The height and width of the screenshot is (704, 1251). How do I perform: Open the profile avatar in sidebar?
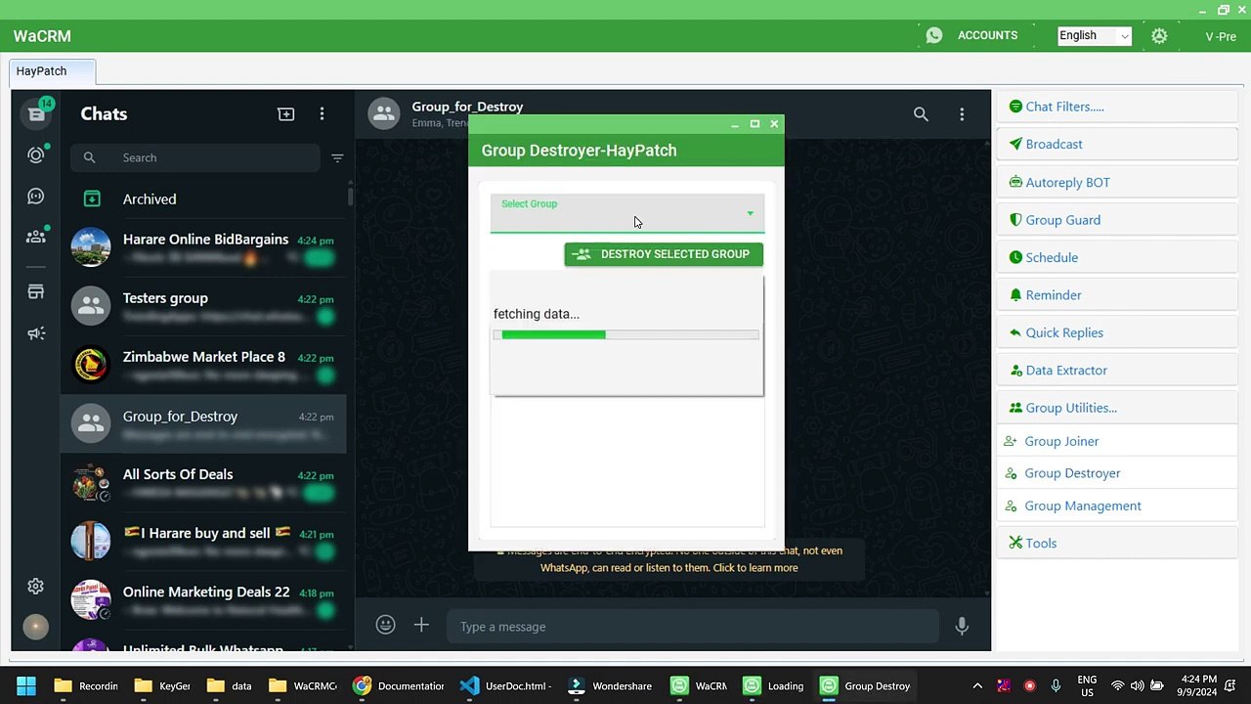tap(36, 627)
